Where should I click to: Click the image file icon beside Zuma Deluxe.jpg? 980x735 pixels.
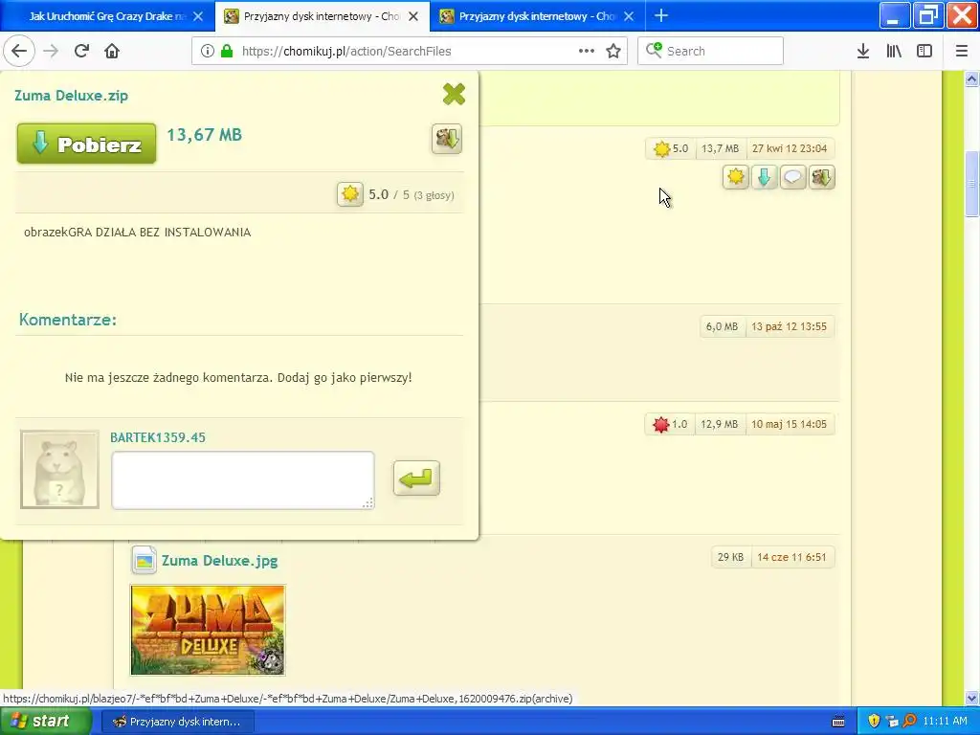(144, 560)
